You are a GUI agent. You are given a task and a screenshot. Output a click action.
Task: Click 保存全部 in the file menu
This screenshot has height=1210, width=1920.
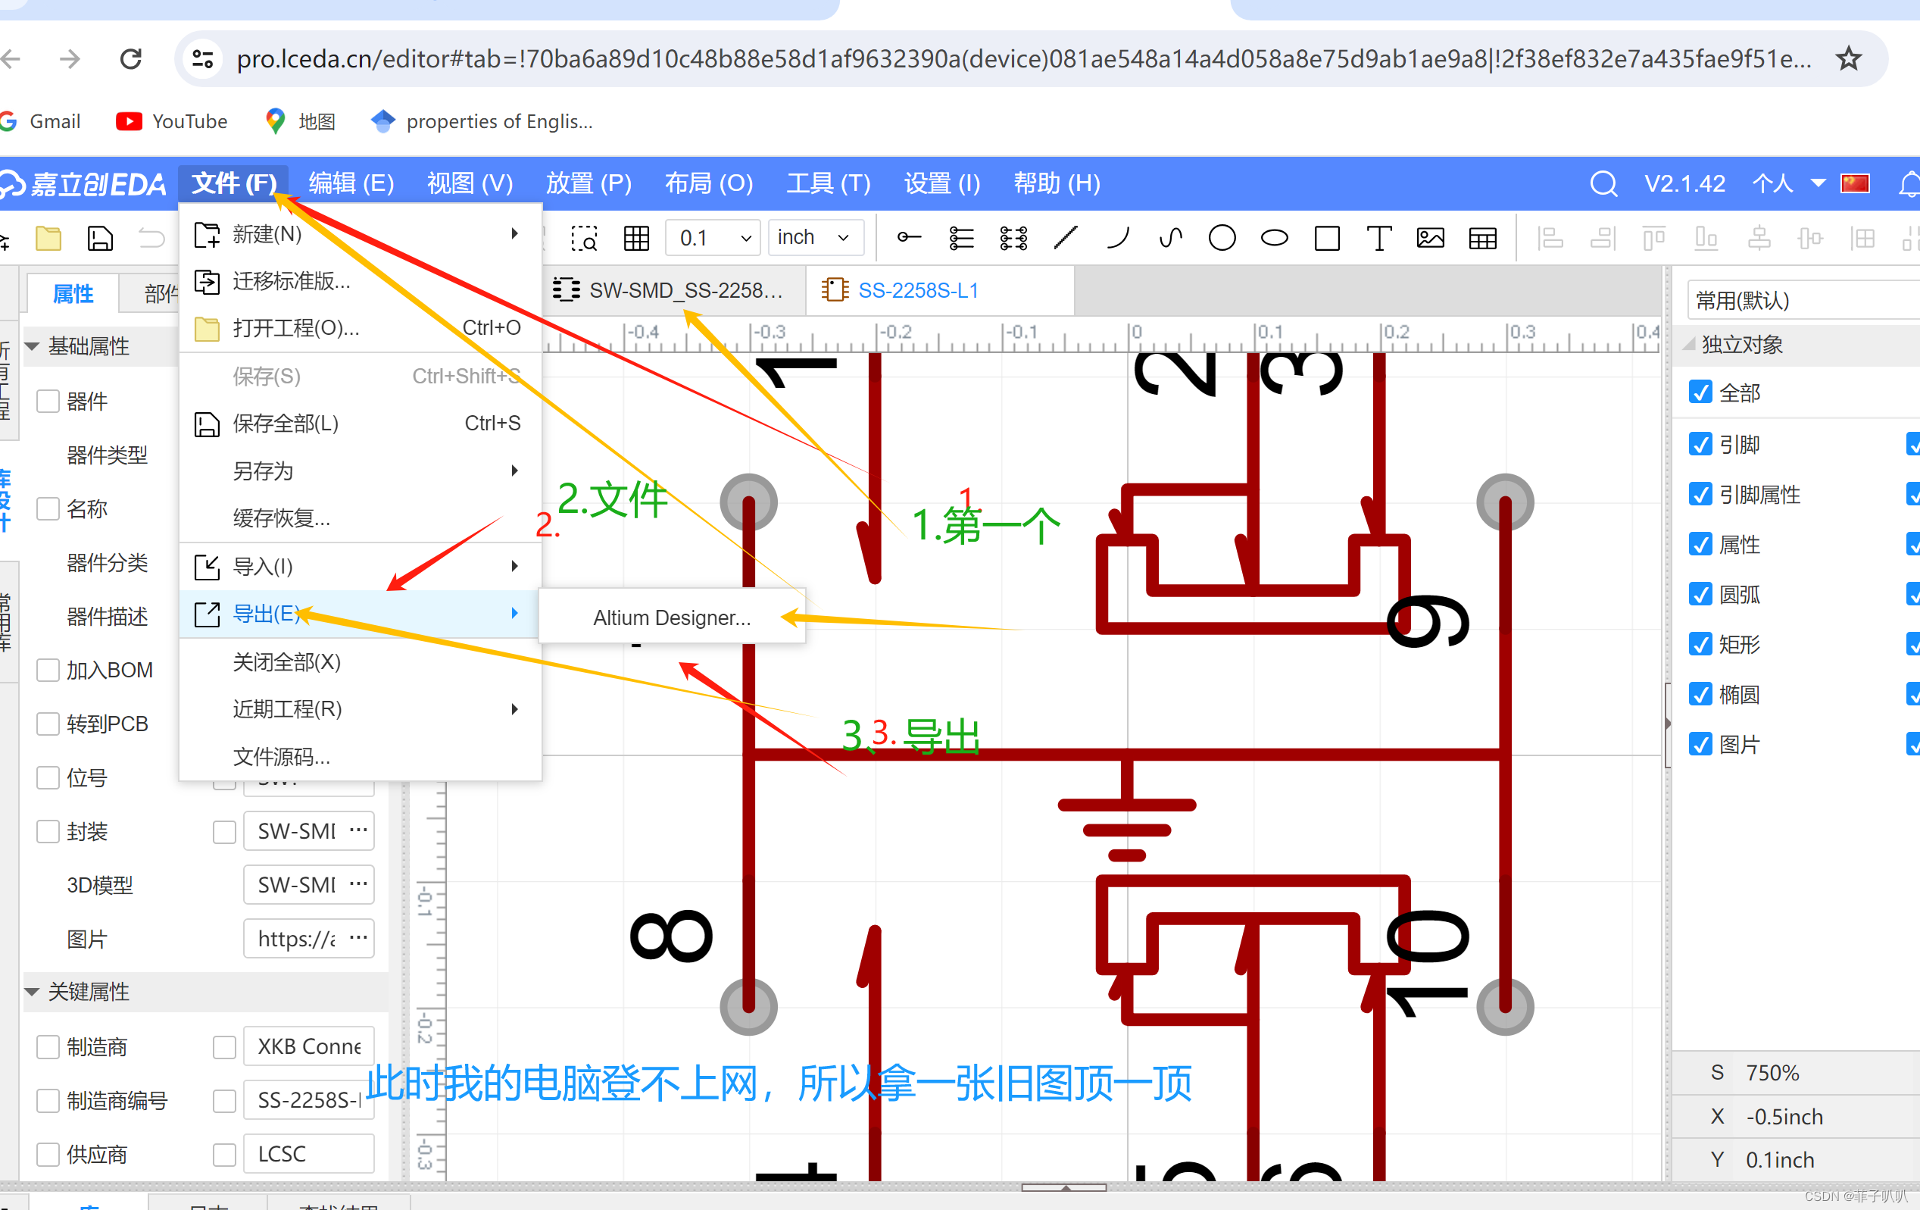coord(286,423)
